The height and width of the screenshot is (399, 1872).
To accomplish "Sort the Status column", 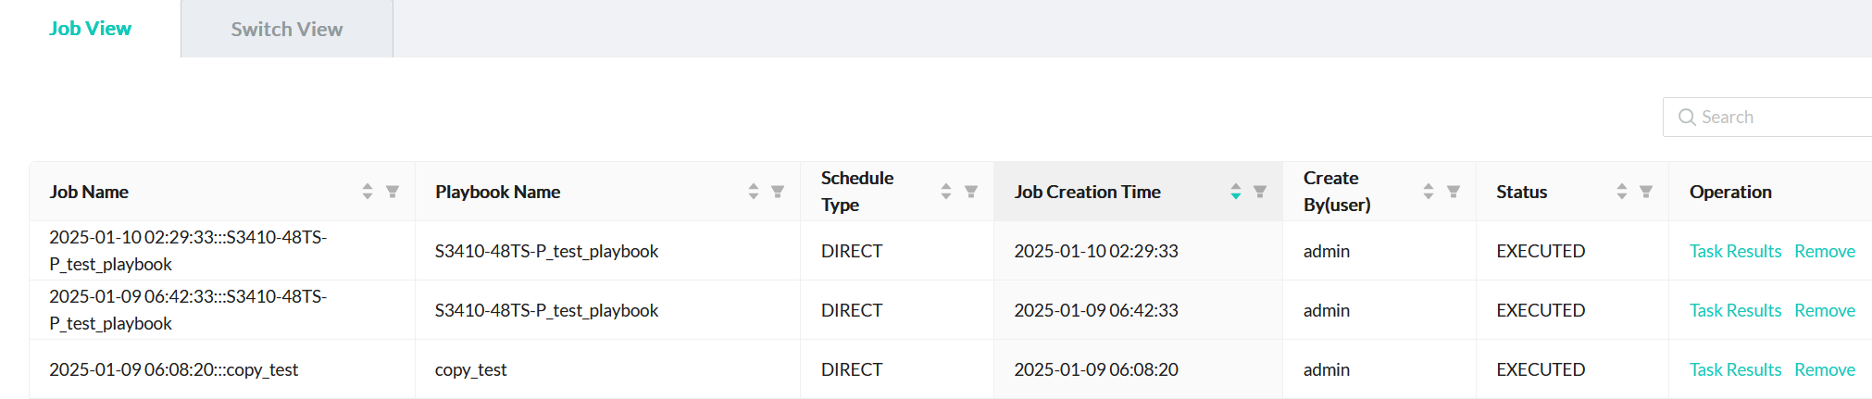I will tap(1622, 192).
